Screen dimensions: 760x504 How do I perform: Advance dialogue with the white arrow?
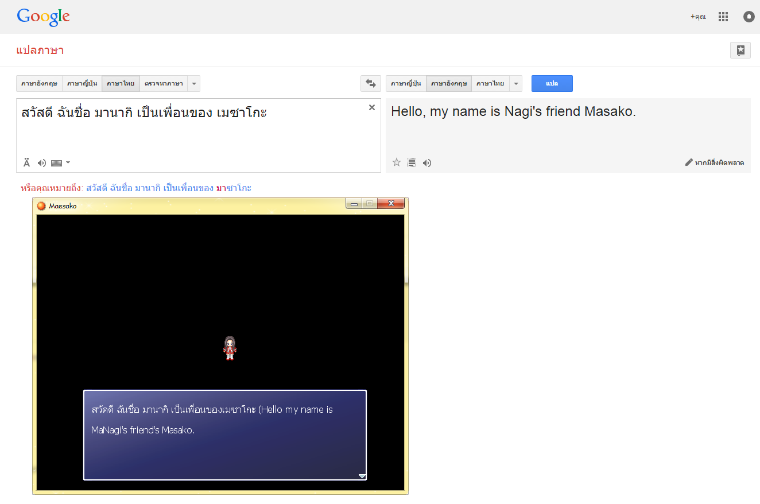[362, 476]
